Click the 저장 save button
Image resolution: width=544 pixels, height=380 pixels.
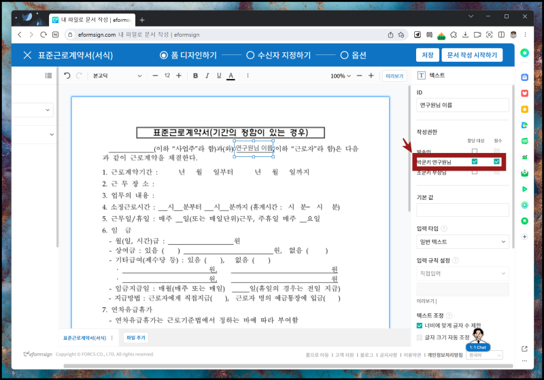tap(428, 55)
